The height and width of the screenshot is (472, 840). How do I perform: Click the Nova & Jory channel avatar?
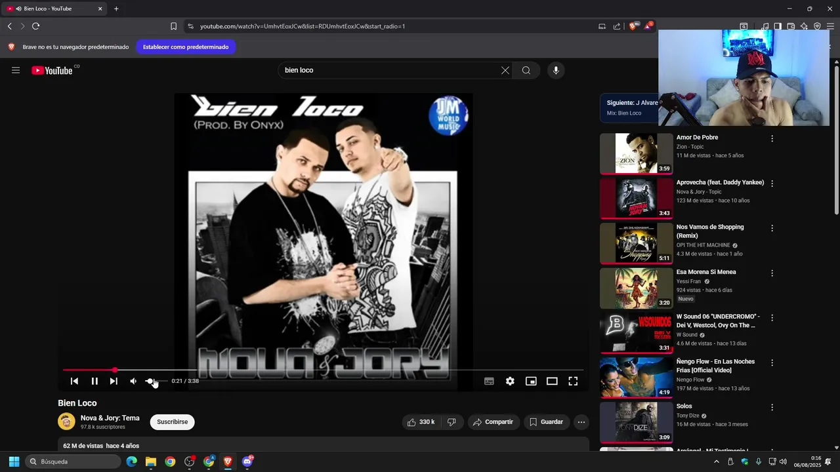pyautogui.click(x=66, y=422)
